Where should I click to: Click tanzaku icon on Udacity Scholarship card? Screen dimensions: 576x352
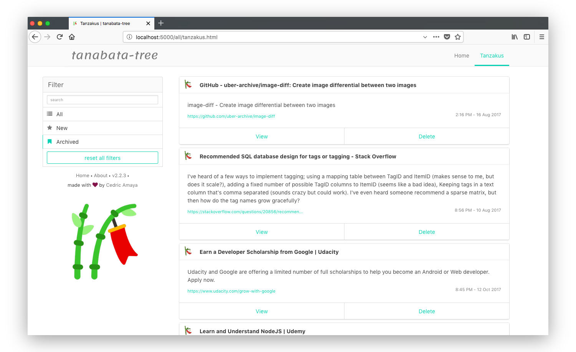point(188,251)
